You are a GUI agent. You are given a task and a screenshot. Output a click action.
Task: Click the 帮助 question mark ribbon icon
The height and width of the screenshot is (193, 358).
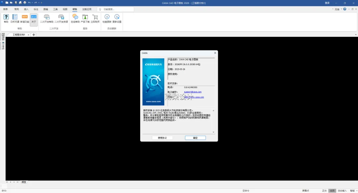coord(6,19)
